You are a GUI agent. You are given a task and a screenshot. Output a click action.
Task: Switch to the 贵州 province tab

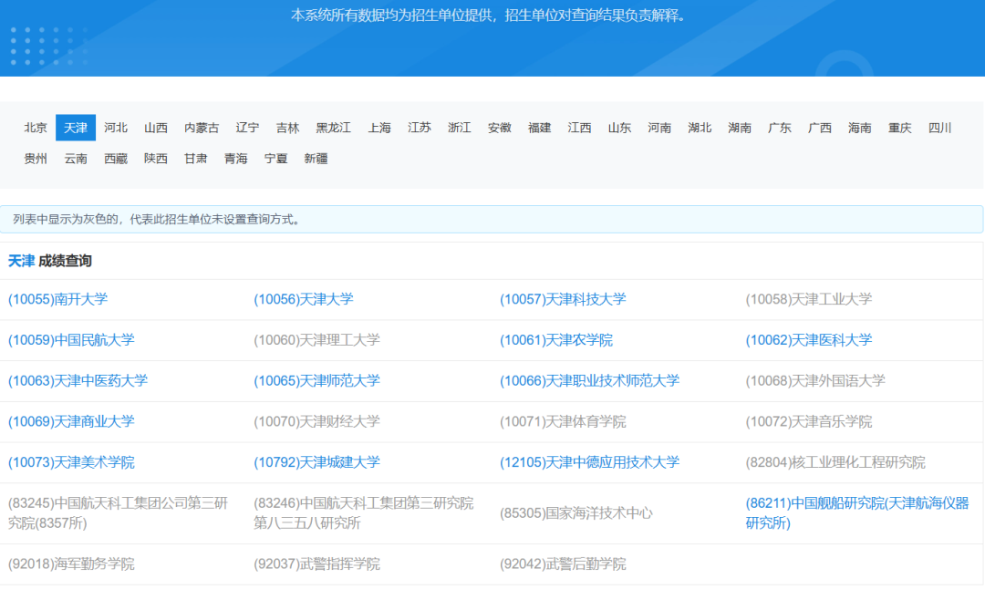[x=36, y=159]
